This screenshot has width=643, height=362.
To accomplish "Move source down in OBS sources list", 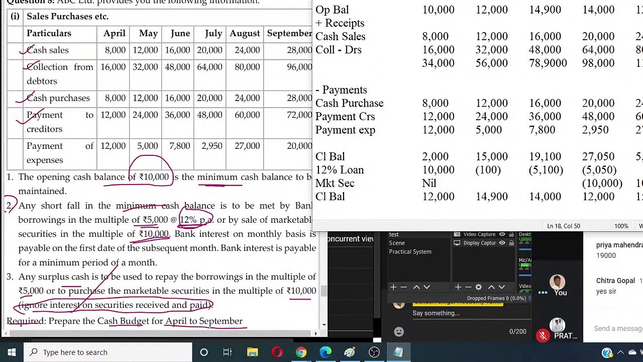I will pyautogui.click(x=501, y=287).
